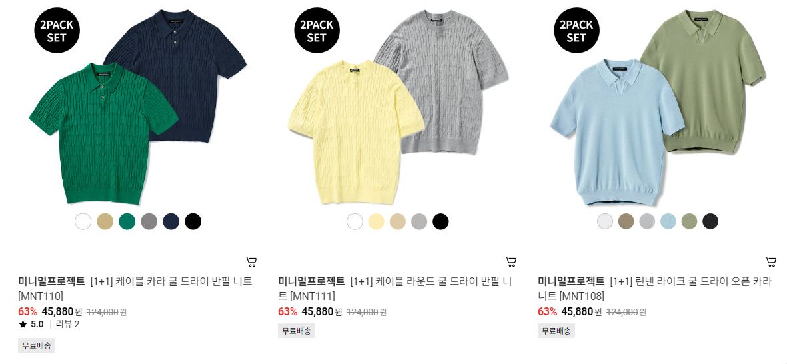Select navy swatch for MNT110 knit

pos(171,221)
